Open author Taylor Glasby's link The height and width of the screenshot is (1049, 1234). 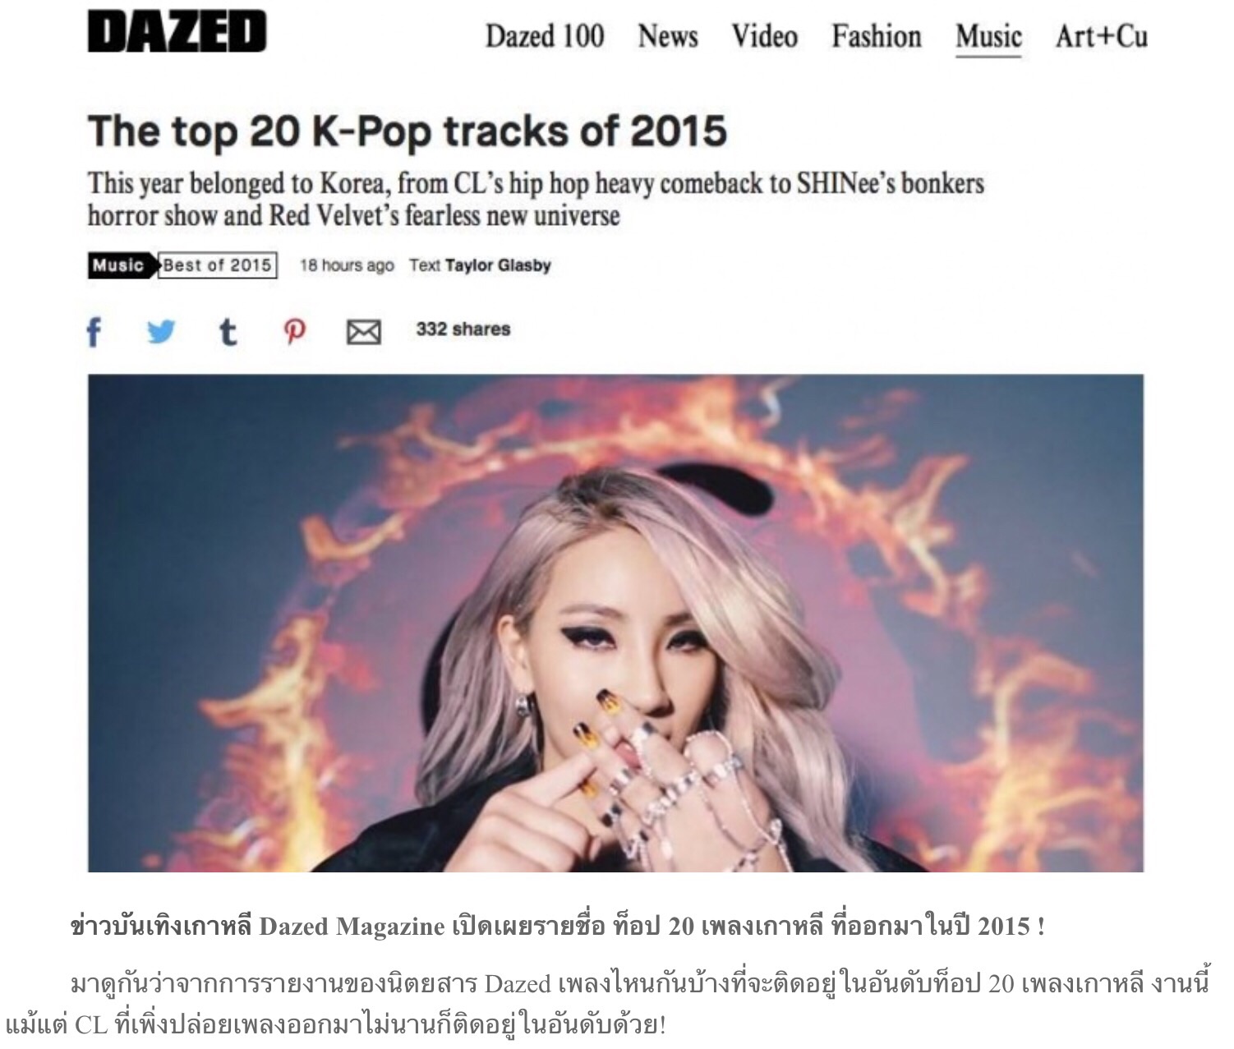point(498,265)
